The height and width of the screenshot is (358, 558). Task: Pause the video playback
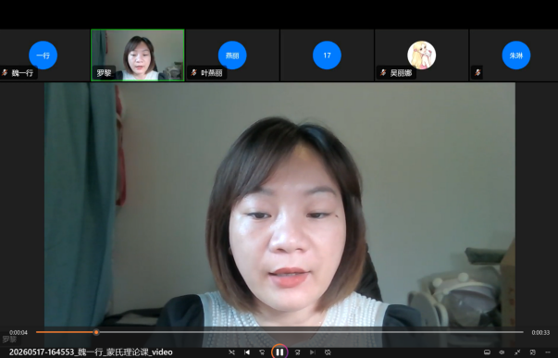coord(279,352)
